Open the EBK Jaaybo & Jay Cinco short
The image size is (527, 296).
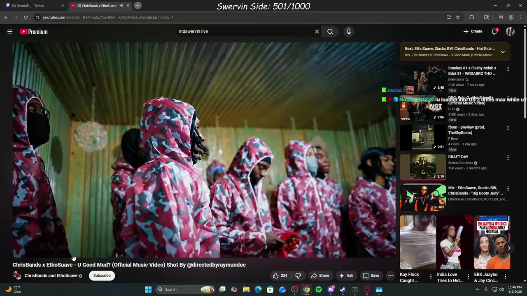(x=492, y=243)
